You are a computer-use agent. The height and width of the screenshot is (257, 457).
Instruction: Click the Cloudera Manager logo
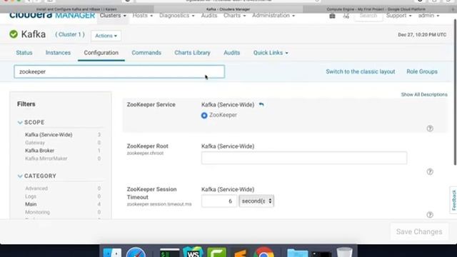tap(52, 16)
